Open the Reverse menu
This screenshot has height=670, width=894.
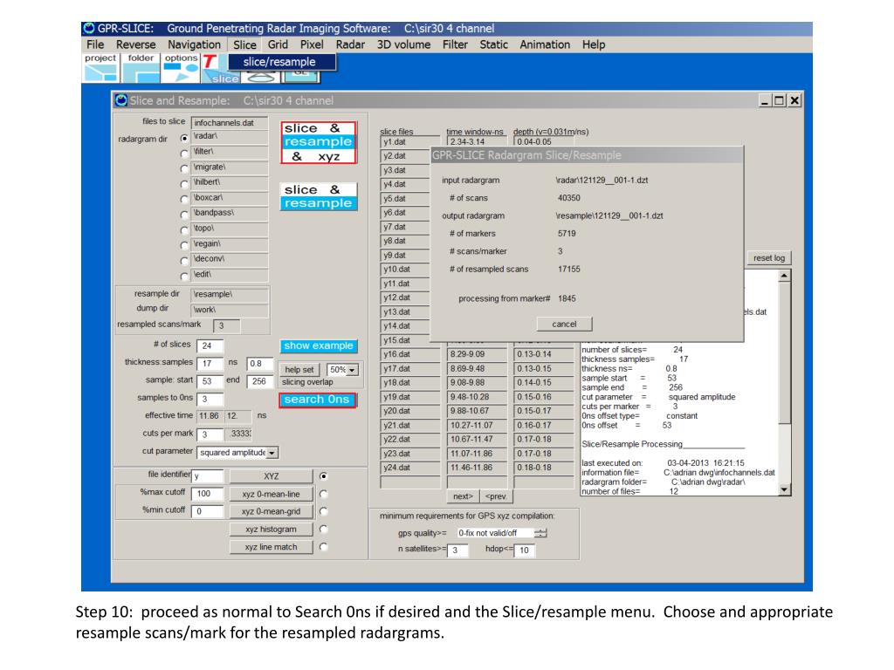[135, 44]
